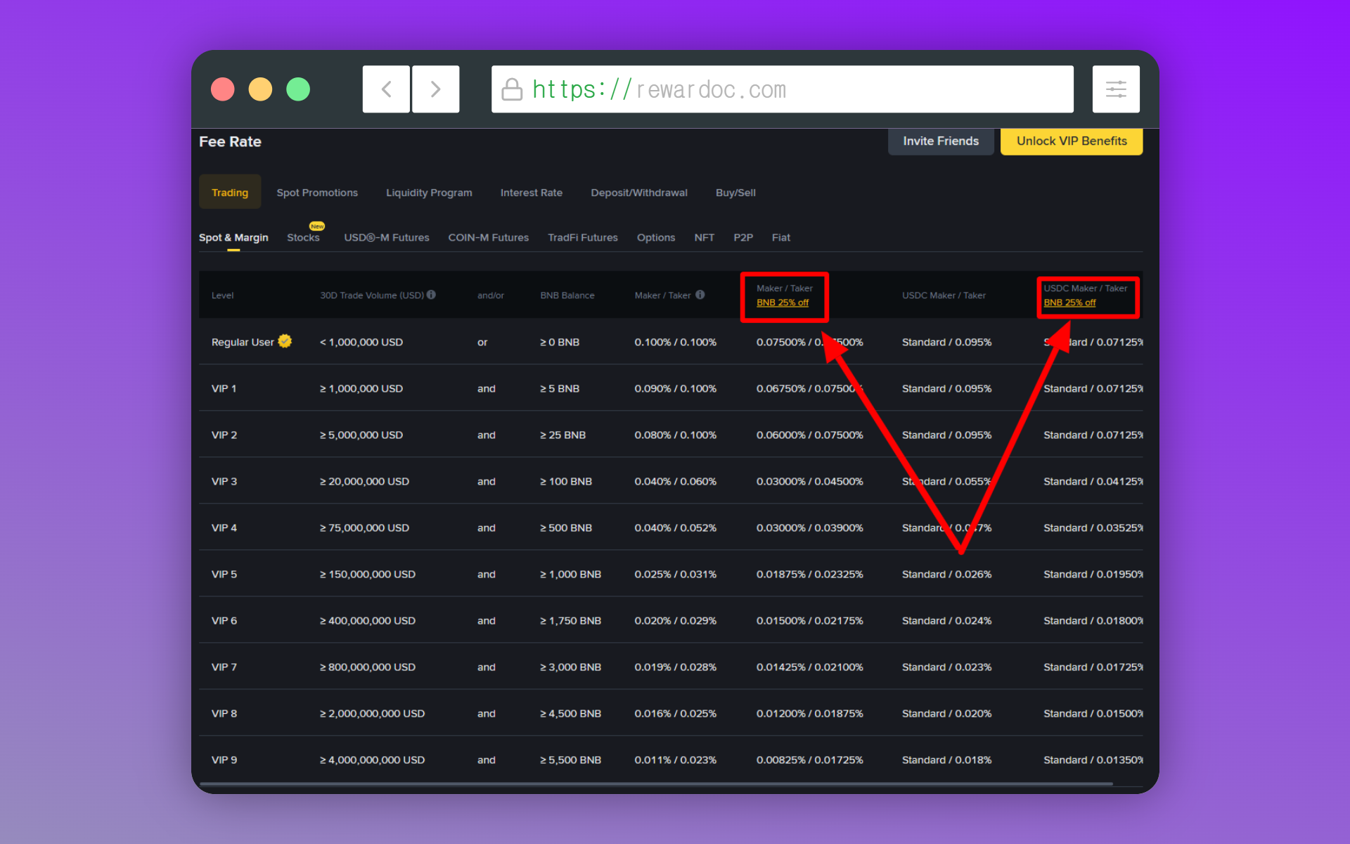Click '≥ 5,500 BNB' balance cell
Viewport: 1350px width, 844px height.
(570, 760)
